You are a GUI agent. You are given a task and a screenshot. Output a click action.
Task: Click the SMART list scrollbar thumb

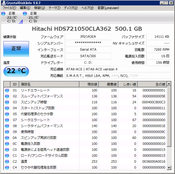click(x=169, y=116)
